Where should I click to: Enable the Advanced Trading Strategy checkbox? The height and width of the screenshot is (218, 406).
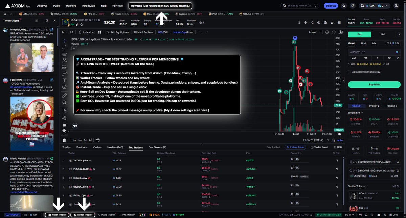click(x=349, y=72)
